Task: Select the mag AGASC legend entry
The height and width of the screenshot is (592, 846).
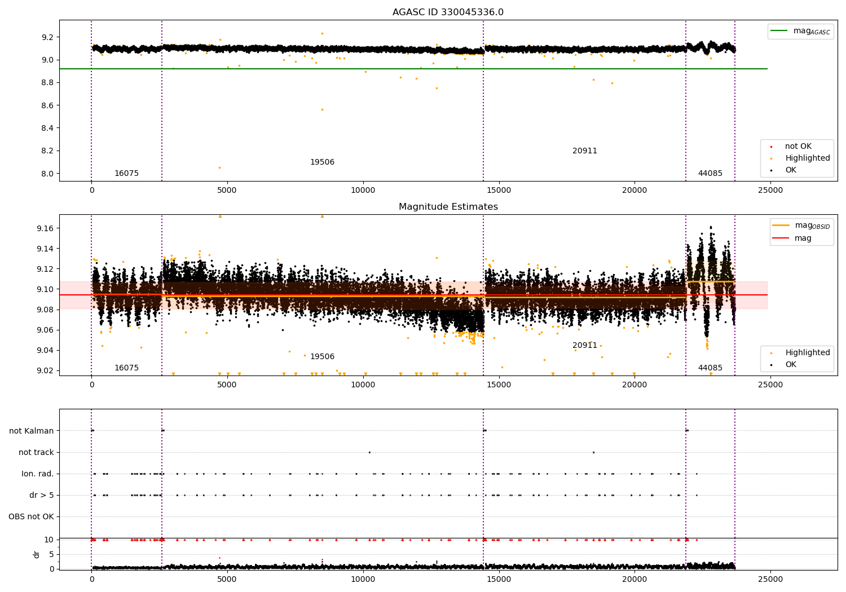Action: tap(800, 31)
